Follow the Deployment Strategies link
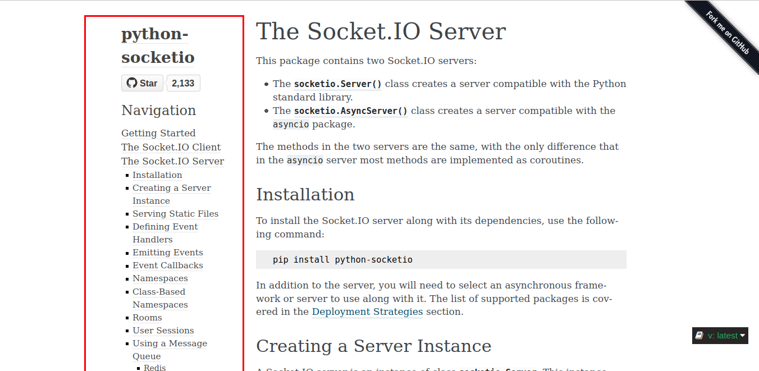 [x=367, y=312]
